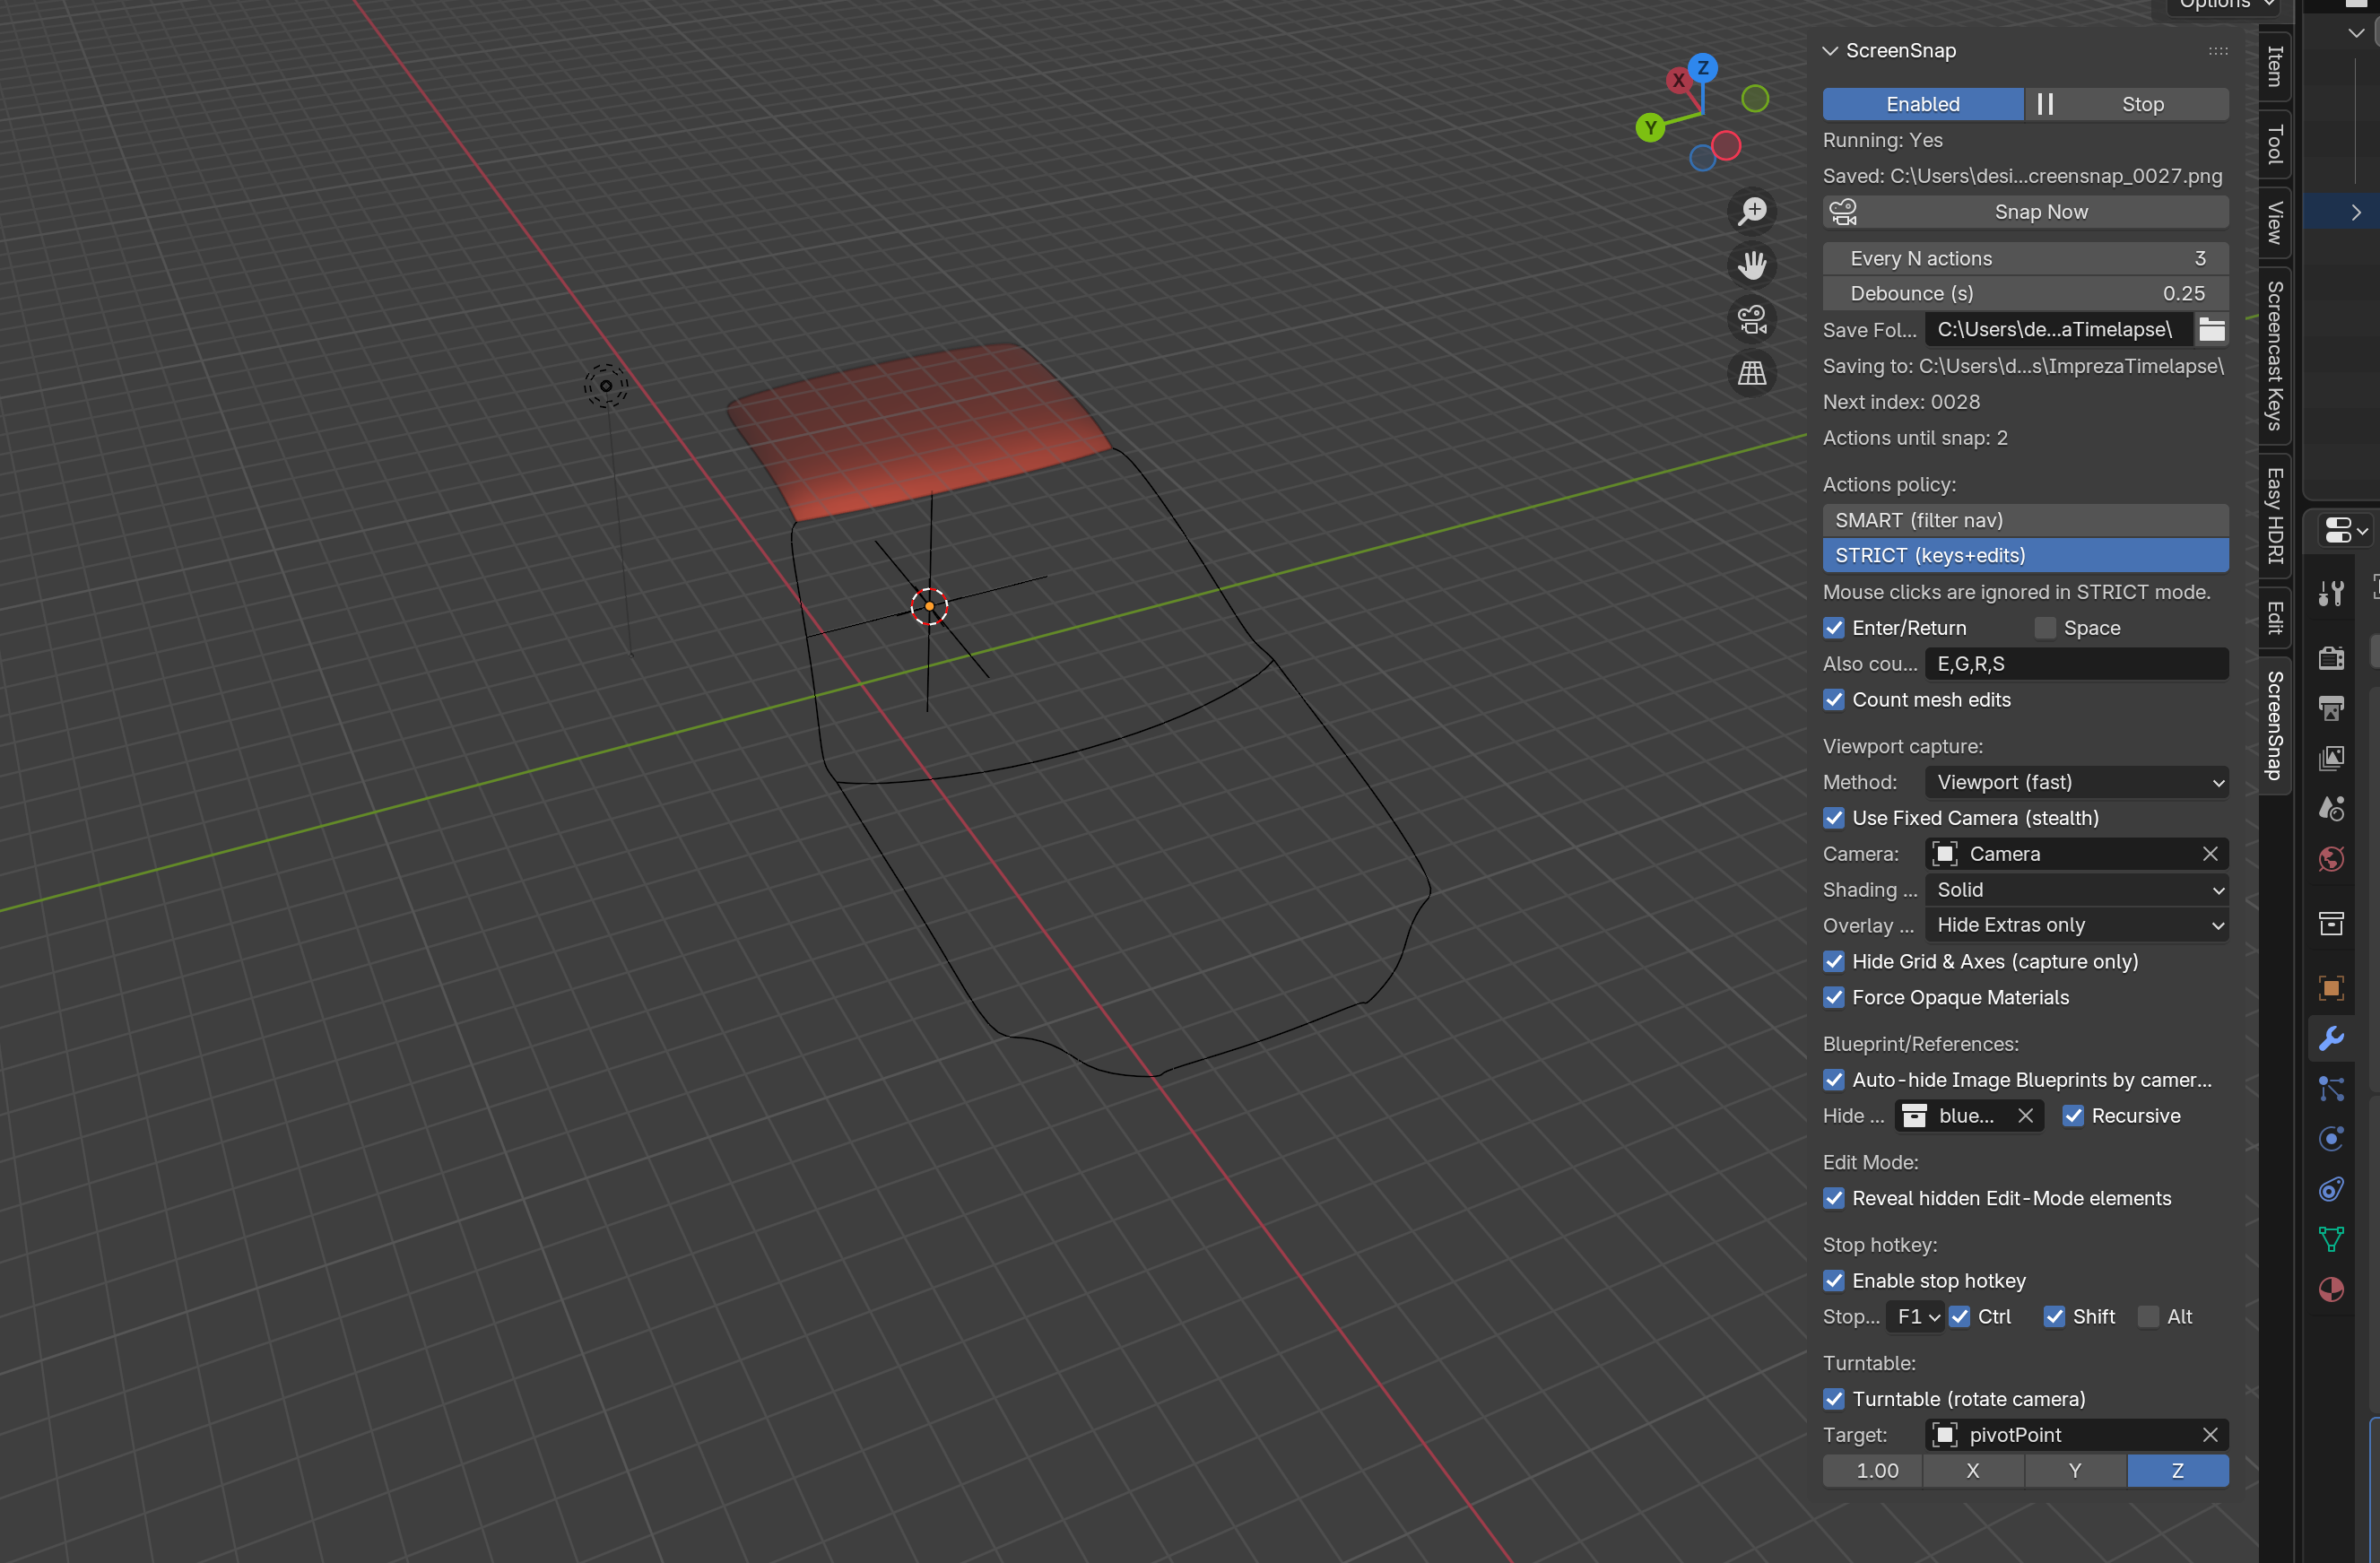Open the Shading Solid dropdown
This screenshot has height=1563, width=2380.
(x=2076, y=890)
